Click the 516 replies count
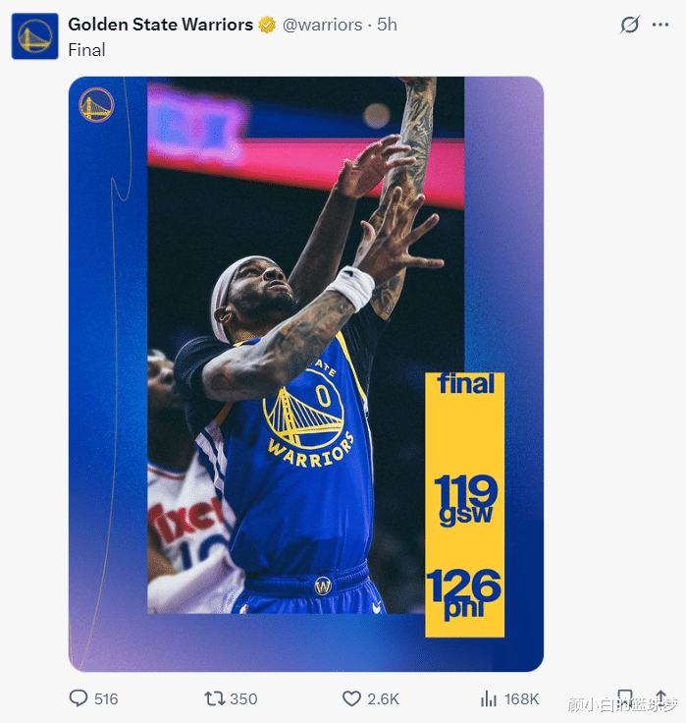 [106, 698]
